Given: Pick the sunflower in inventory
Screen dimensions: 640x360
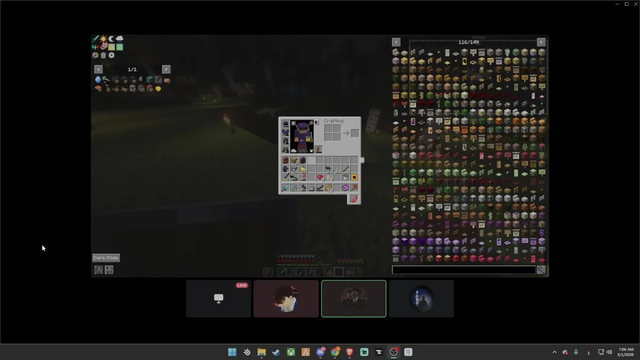Looking at the screenshot, I should [x=354, y=177].
